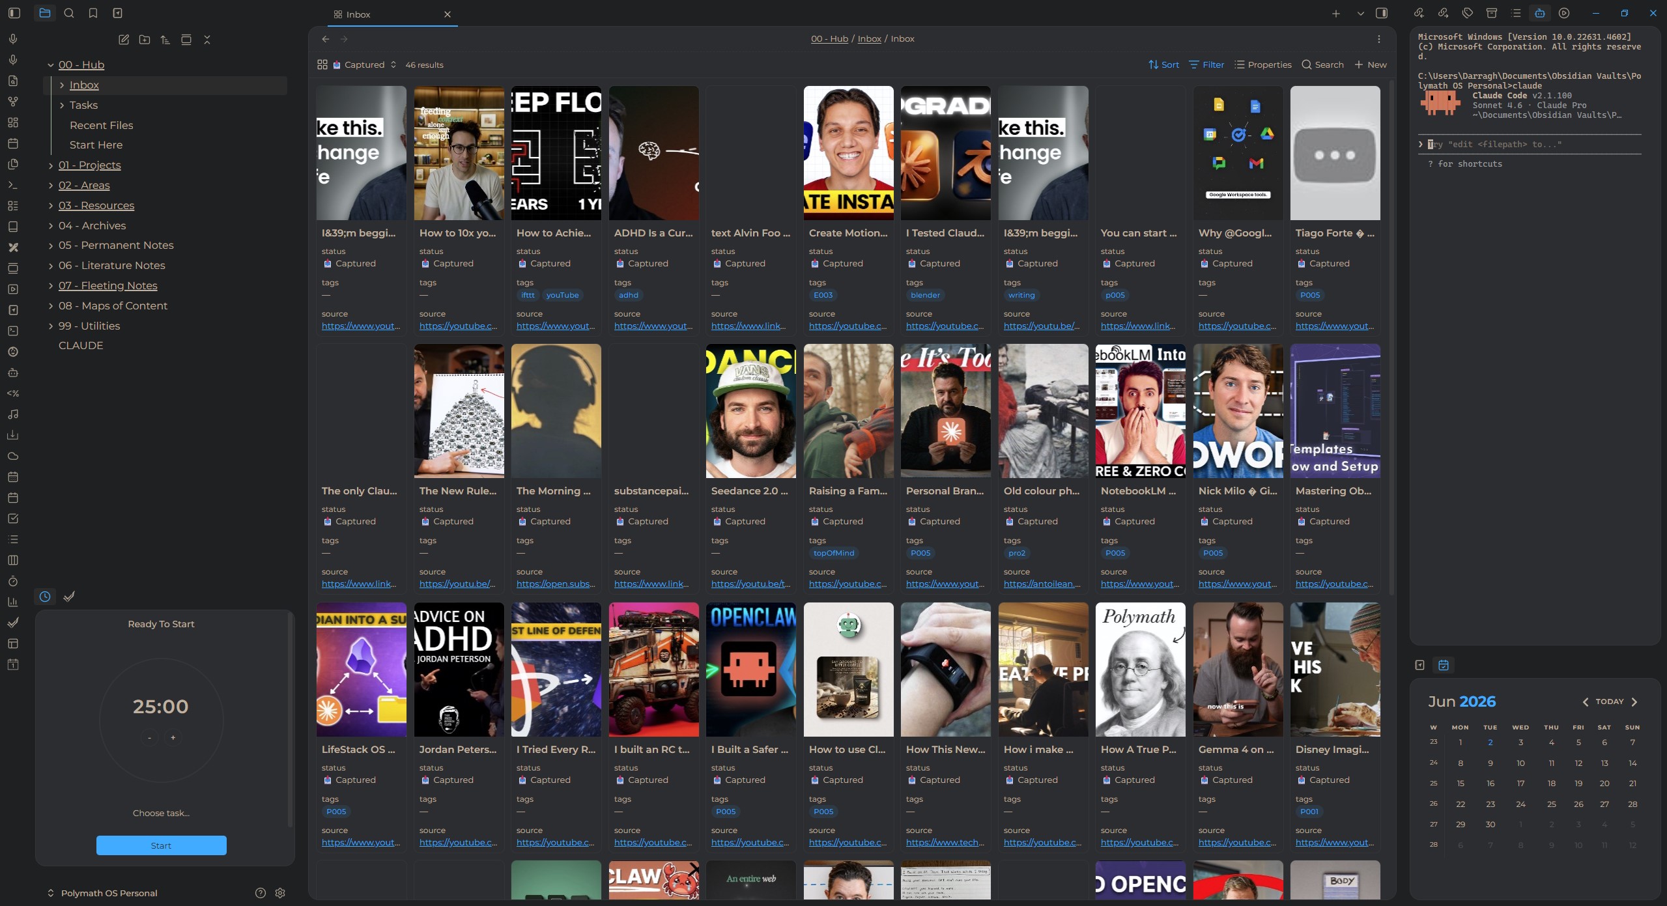Navigate back with the left arrow

[326, 39]
